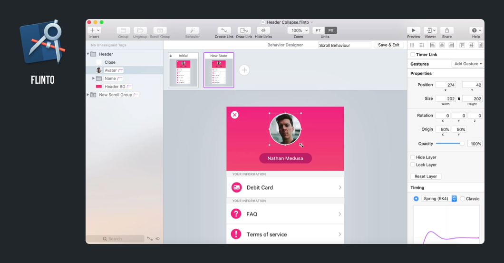Switch units to PX

331,30
